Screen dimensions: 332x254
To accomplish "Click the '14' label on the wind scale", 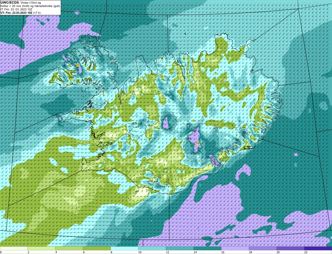I will click(195, 252).
